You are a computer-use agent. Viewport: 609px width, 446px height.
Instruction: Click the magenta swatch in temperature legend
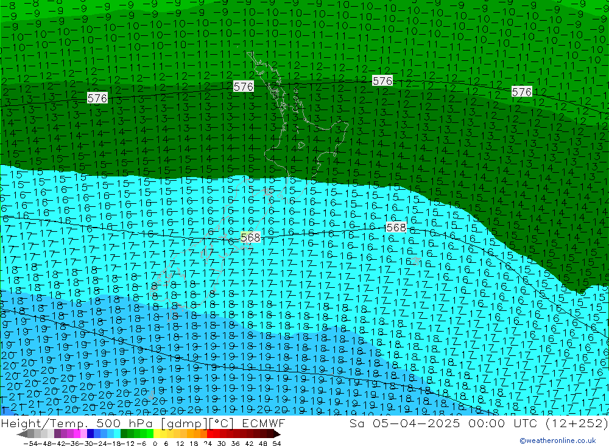coord(77,434)
